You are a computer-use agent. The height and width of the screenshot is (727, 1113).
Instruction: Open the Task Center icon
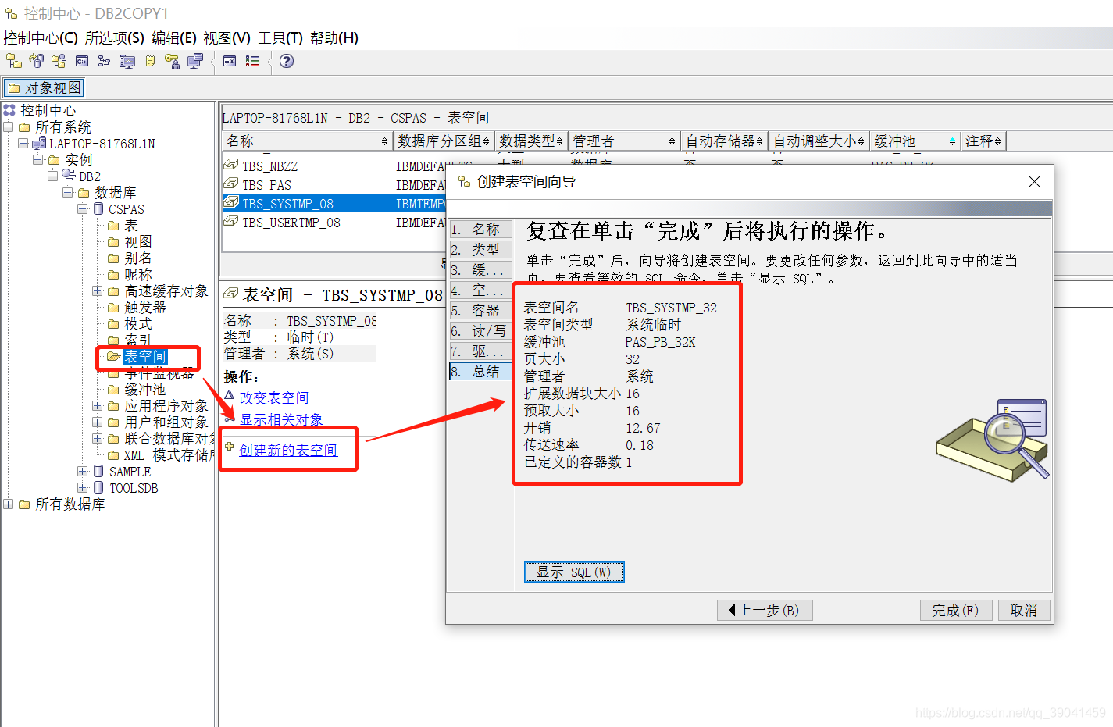click(x=105, y=60)
